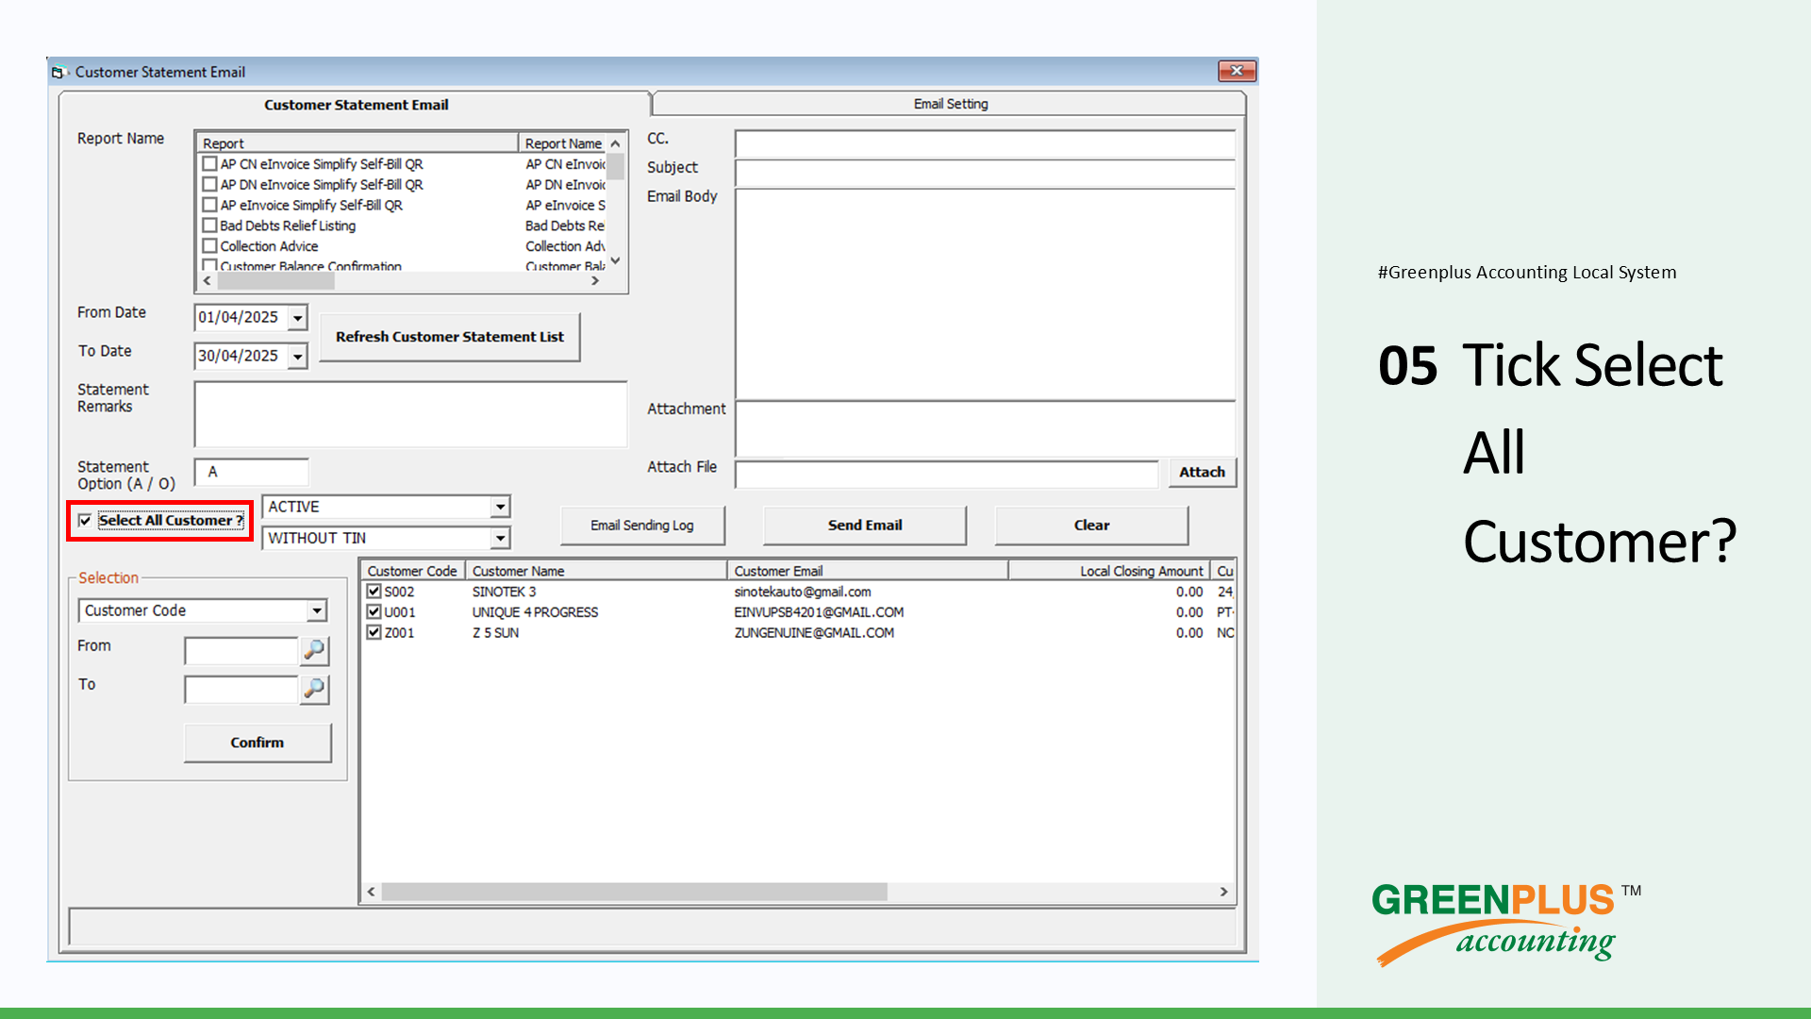
Task: Click the Attach File path field
Action: 946,474
